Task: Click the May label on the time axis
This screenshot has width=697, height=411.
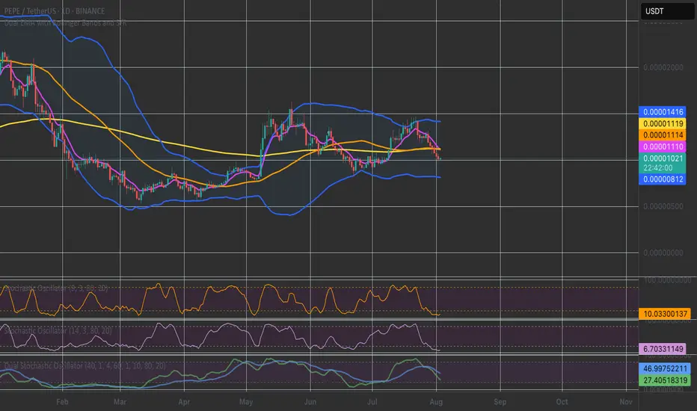Action: coord(246,401)
